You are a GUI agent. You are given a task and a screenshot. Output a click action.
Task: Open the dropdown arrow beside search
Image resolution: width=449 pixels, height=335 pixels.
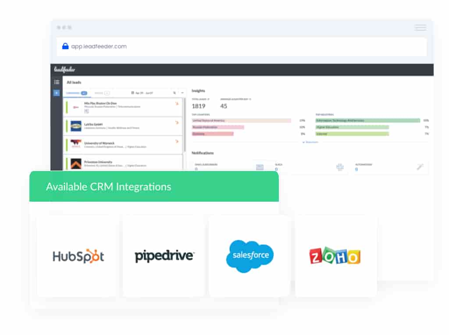coord(182,93)
